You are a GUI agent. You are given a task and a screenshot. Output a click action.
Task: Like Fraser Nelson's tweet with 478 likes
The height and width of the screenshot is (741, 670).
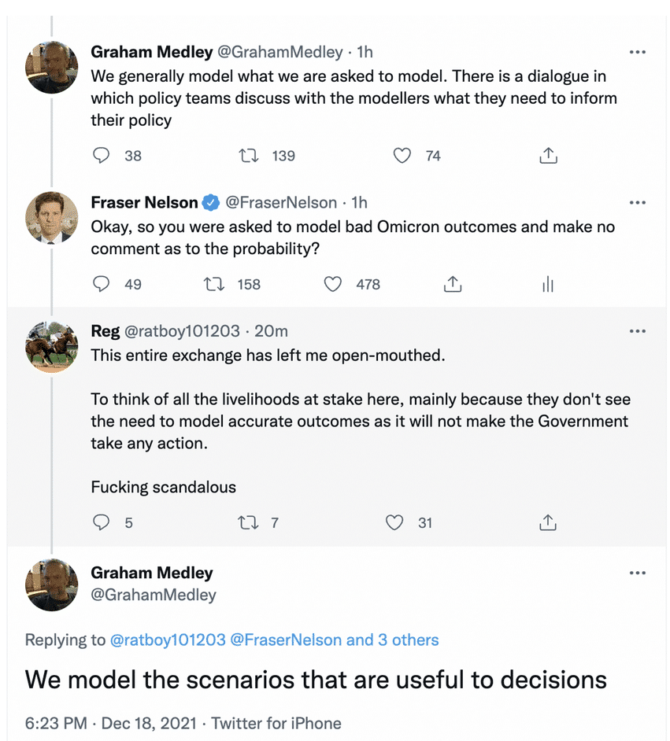point(334,284)
